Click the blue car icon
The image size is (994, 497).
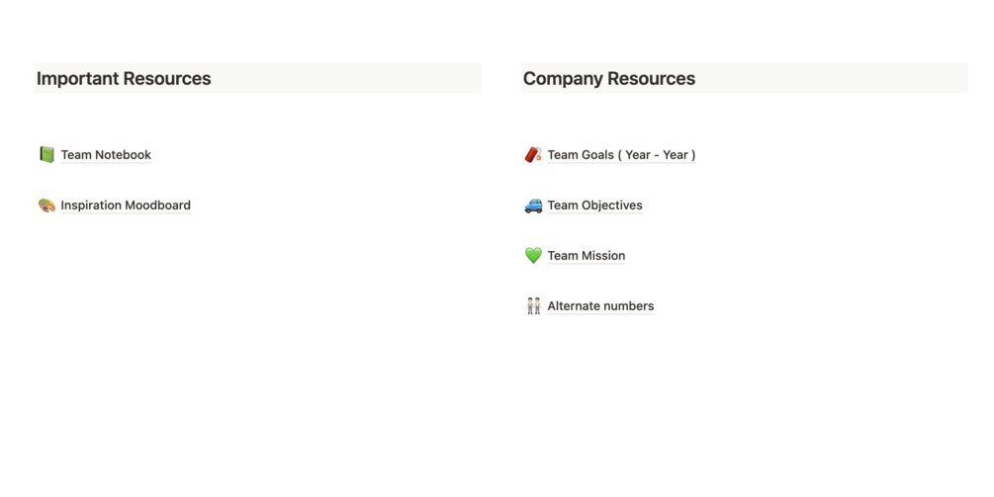(x=533, y=206)
